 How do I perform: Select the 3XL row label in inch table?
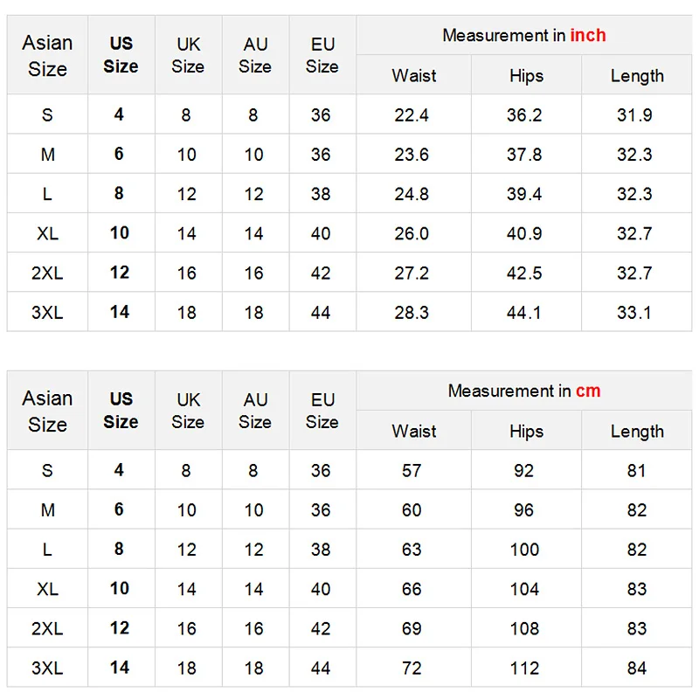coord(47,313)
